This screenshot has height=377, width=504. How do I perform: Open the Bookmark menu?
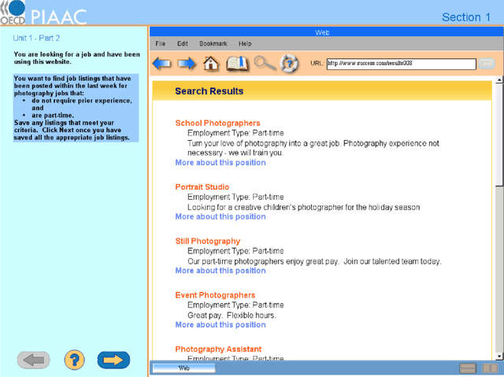click(213, 43)
